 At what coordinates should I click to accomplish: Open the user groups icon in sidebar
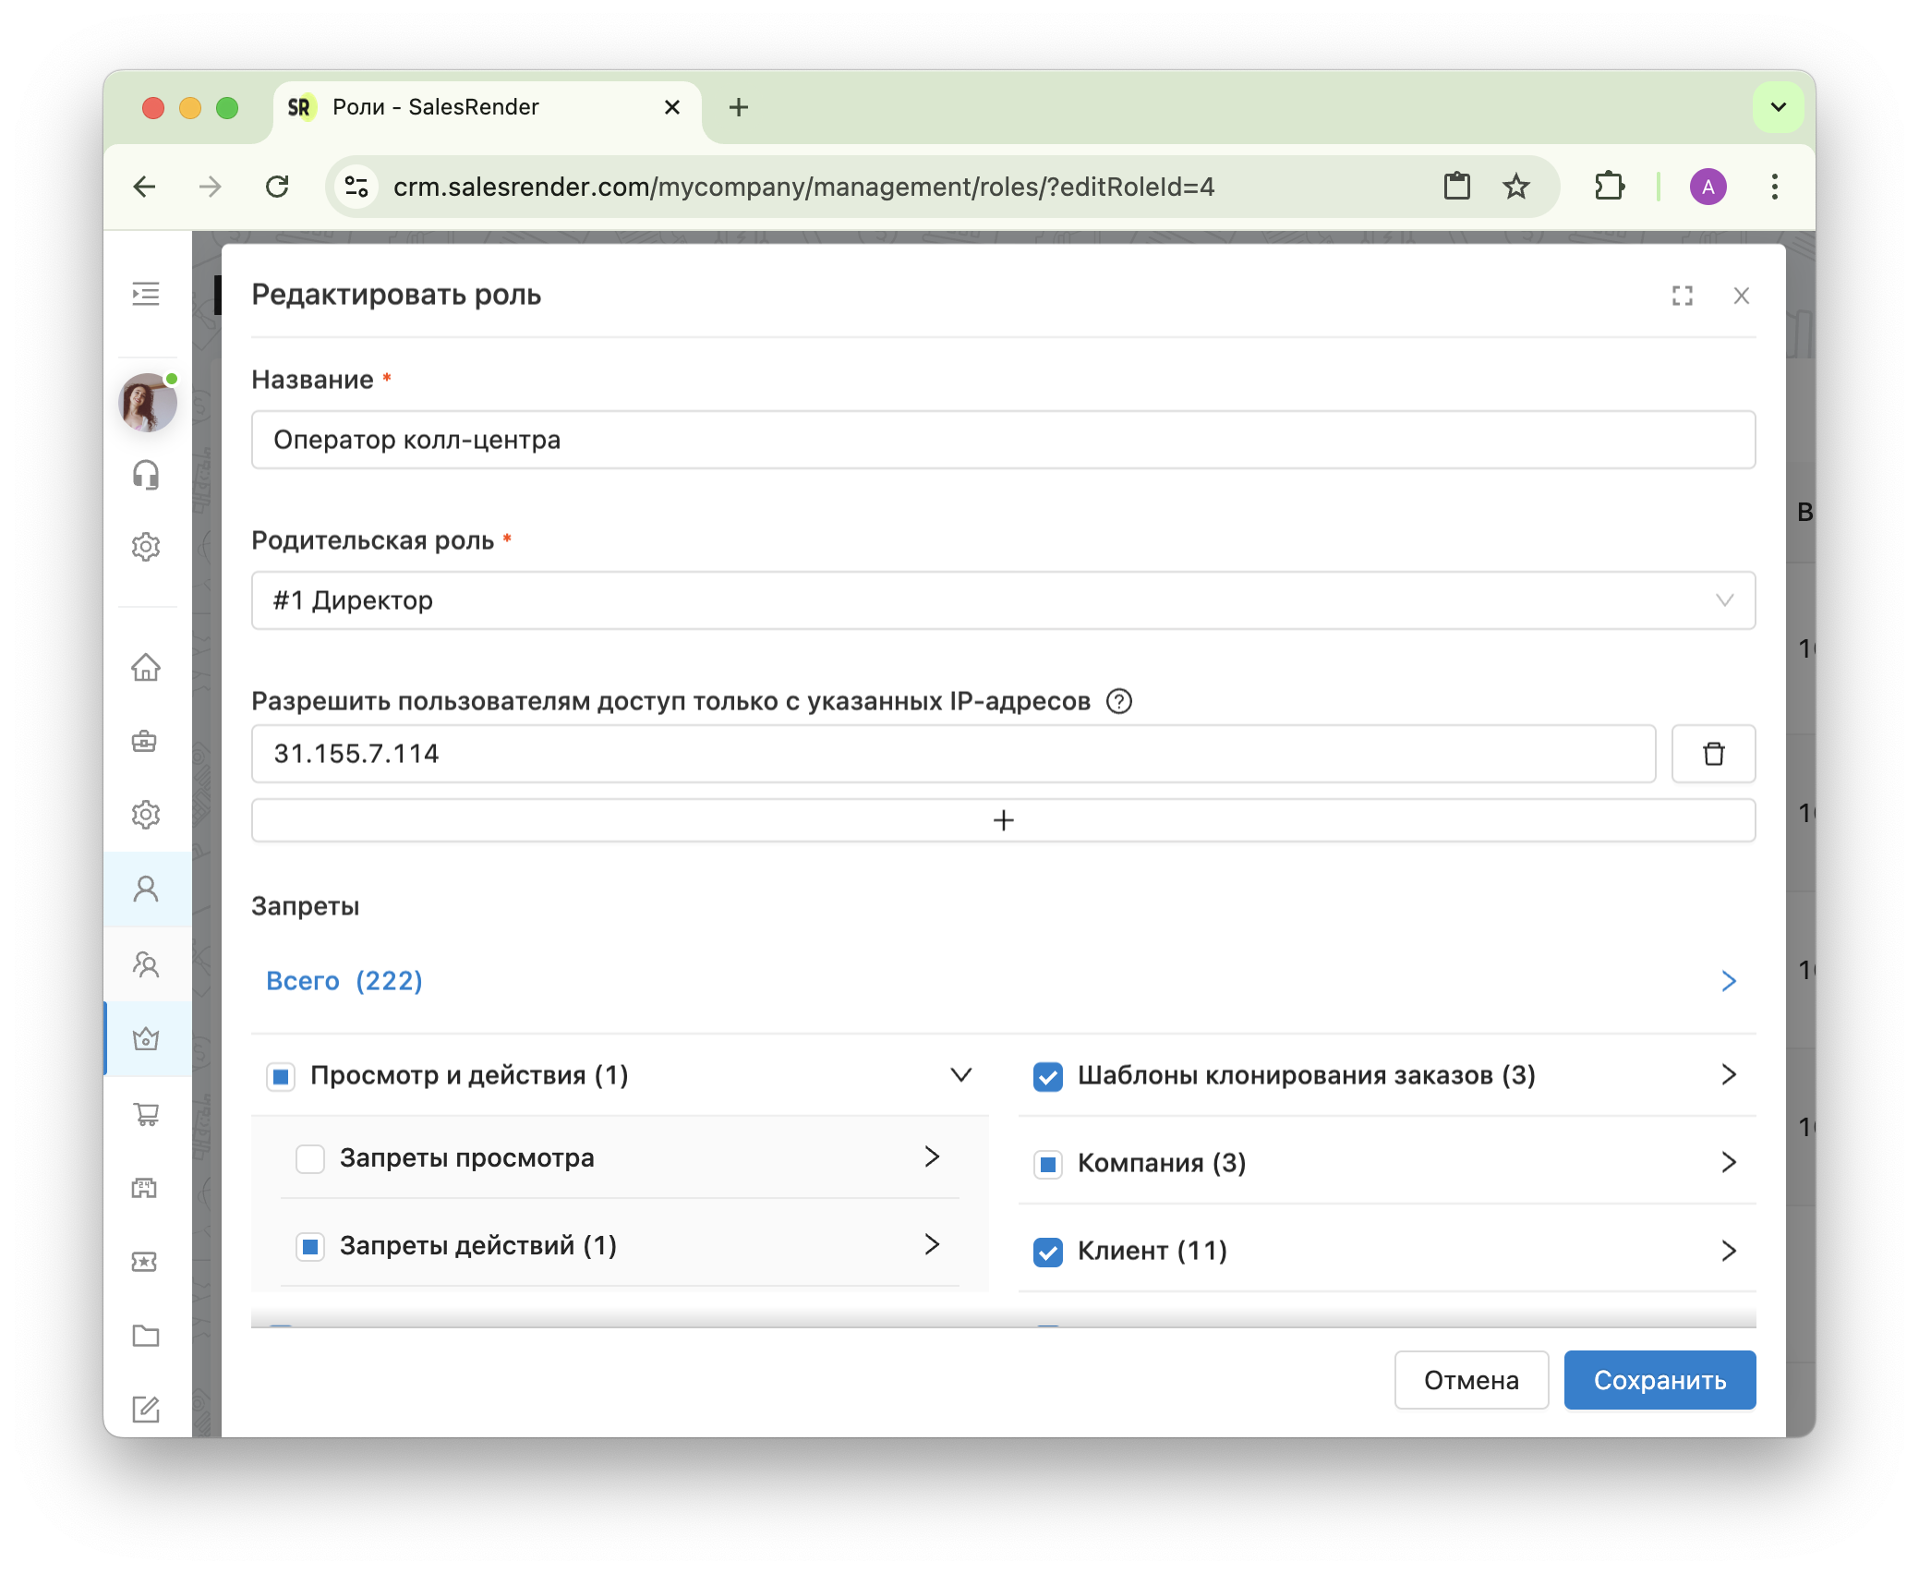pos(146,964)
